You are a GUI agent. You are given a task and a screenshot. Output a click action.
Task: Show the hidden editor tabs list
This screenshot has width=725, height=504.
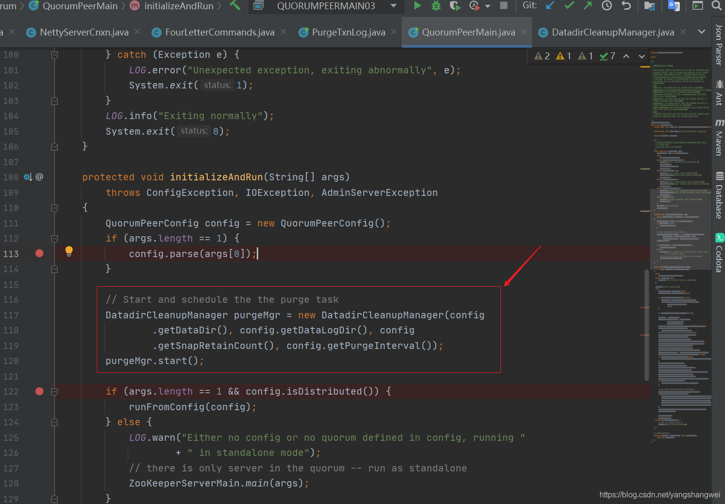pyautogui.click(x=701, y=32)
